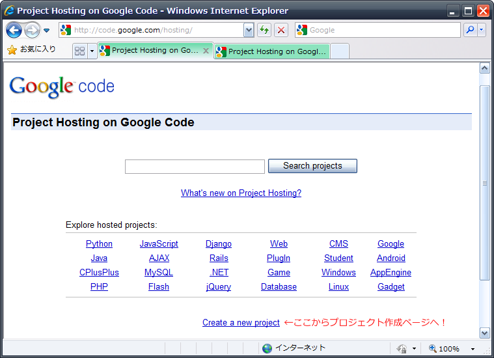Open the AJAX projects link
The image size is (494, 358).
[159, 258]
